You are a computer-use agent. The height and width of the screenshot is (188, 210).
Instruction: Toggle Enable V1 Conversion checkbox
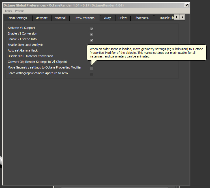[92, 35]
